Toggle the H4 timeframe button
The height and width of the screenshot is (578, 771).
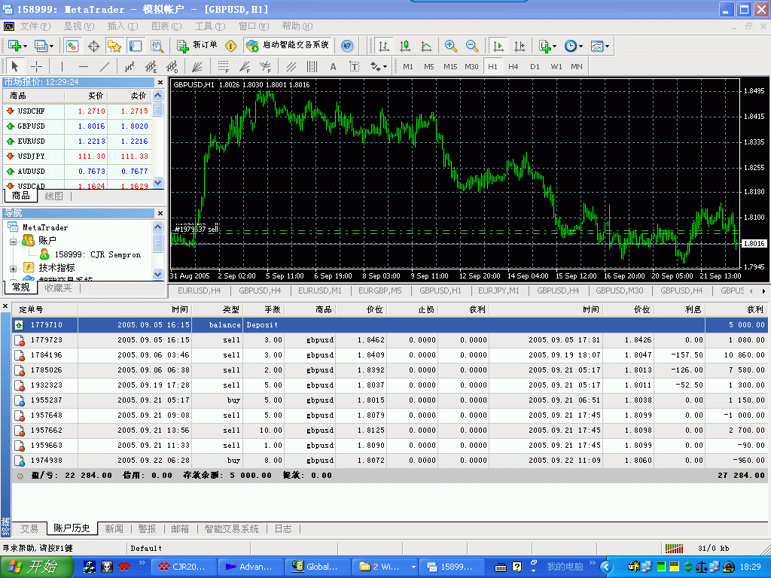click(x=513, y=66)
